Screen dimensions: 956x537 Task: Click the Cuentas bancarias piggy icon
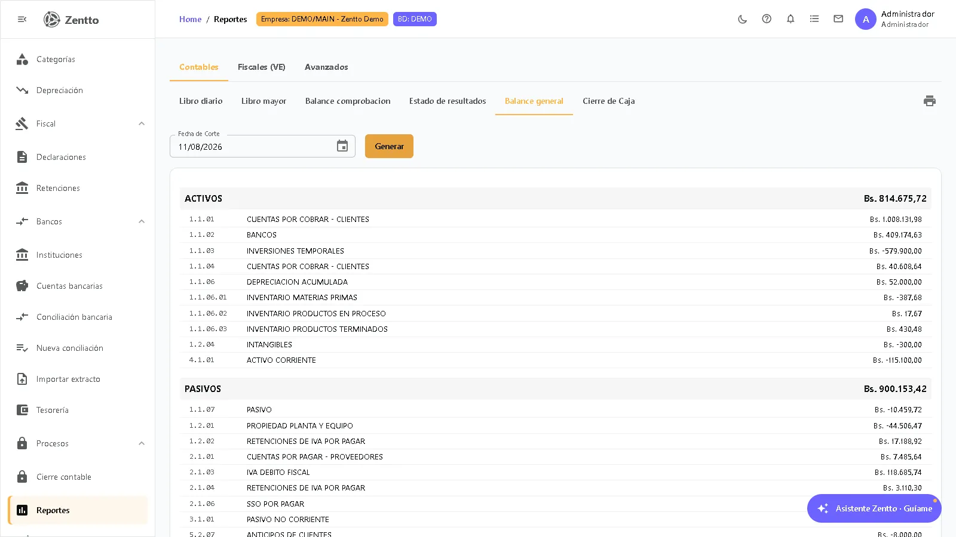(x=22, y=286)
